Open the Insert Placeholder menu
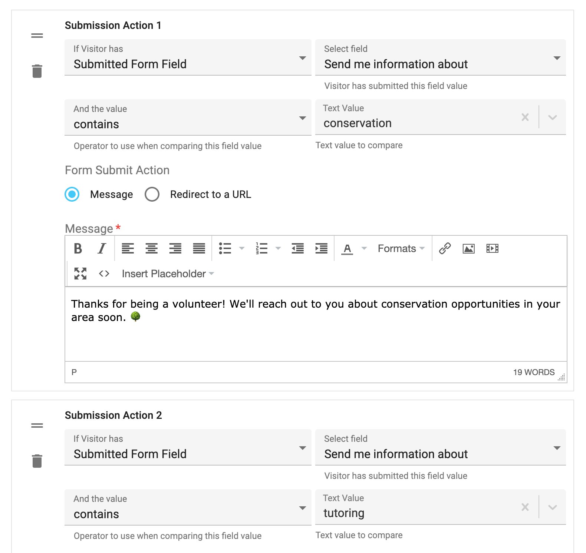The height and width of the screenshot is (553, 586). coord(168,274)
